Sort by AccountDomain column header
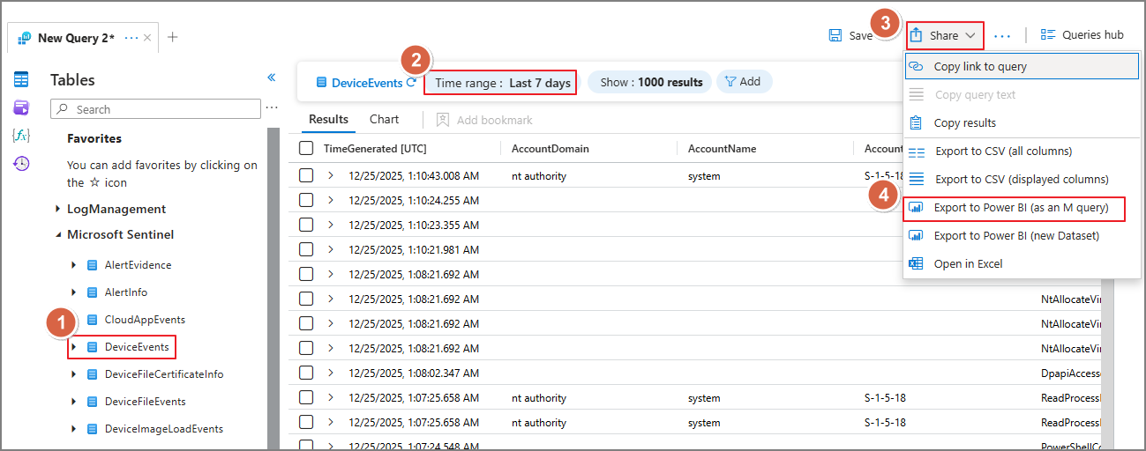This screenshot has width=1146, height=451. click(550, 149)
